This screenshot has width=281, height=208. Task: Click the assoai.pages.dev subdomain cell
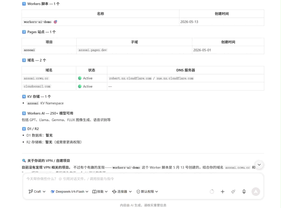(x=134, y=50)
